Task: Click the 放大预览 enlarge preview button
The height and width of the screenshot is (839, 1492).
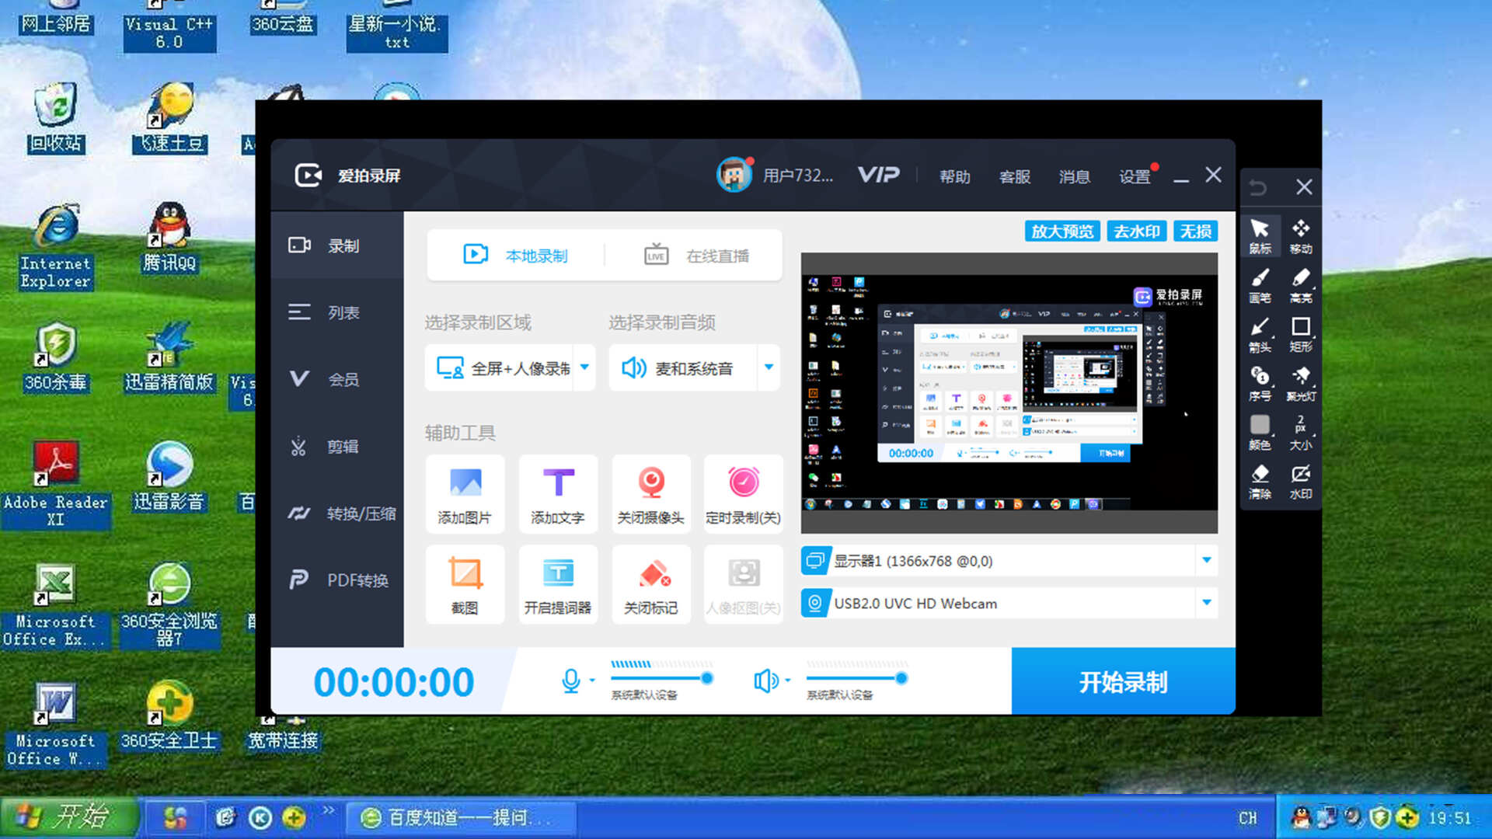Action: 1062,231
